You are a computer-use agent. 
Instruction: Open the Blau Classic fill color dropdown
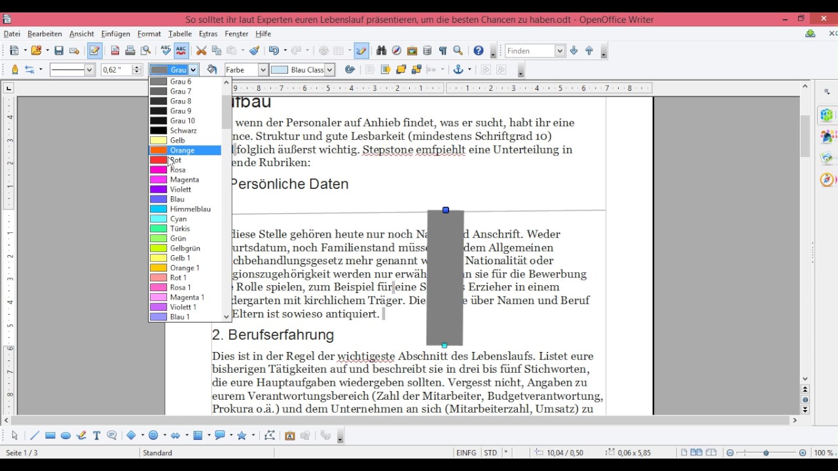point(329,69)
